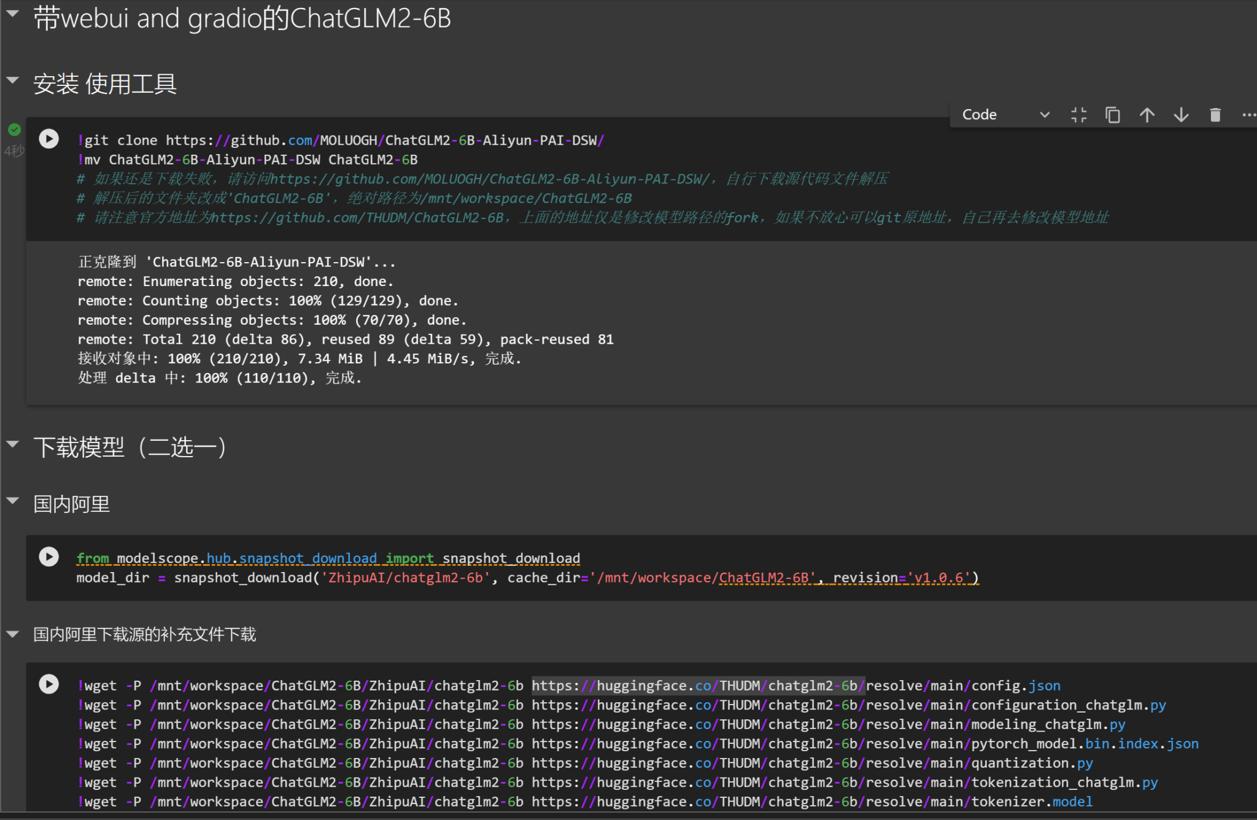1257x820 pixels.
Task: Collapse the 带webui and gradio的ChatGLM2-6B section
Action: pos(13,13)
